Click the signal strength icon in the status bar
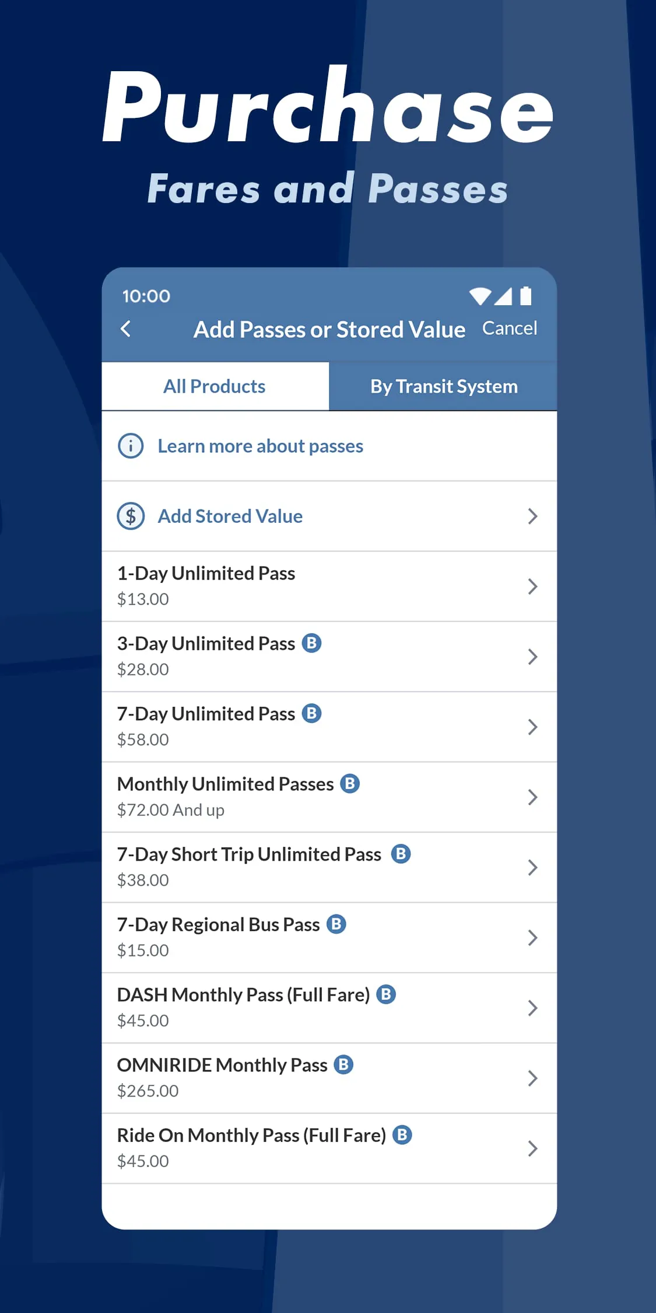The image size is (656, 1313). pyautogui.click(x=504, y=296)
